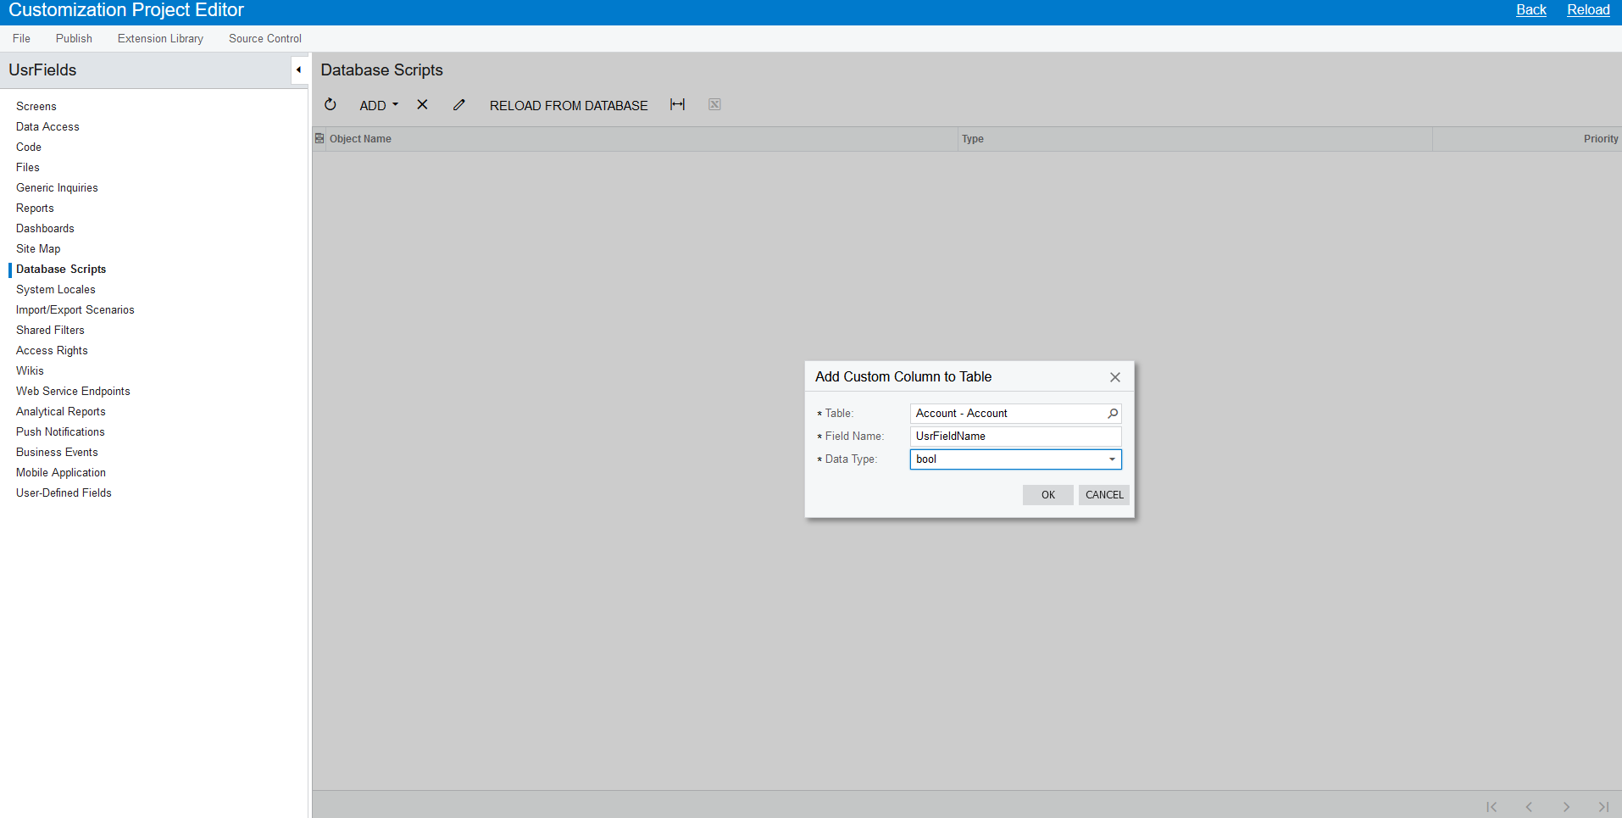Click the Field Name input showing UsrFieldName
Image resolution: width=1622 pixels, height=818 pixels.
1014,436
